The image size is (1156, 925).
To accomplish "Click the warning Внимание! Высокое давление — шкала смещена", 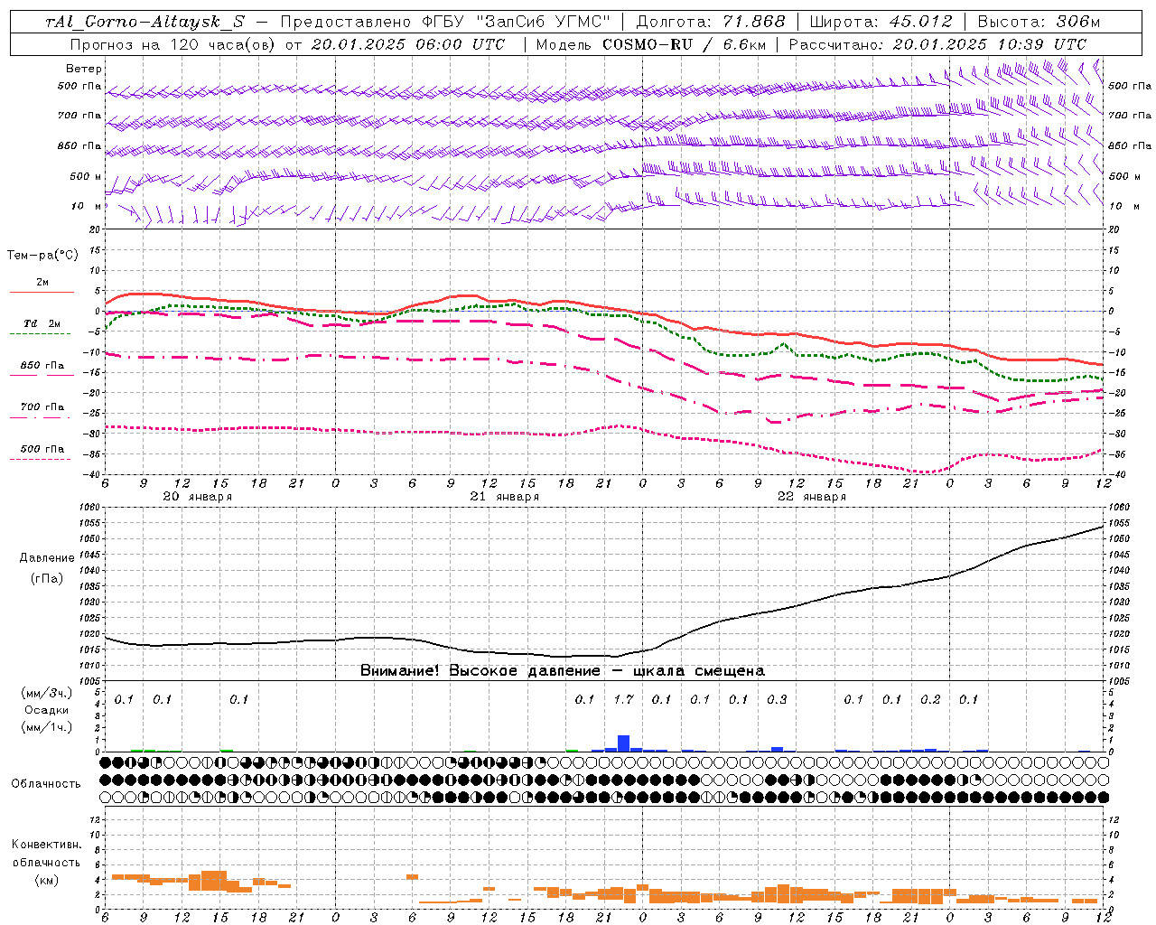I will 562,671.
